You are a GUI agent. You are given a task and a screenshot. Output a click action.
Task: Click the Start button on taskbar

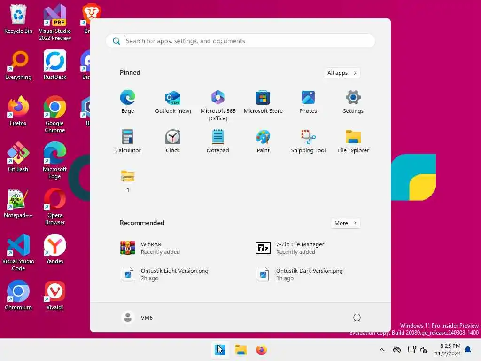(220, 350)
